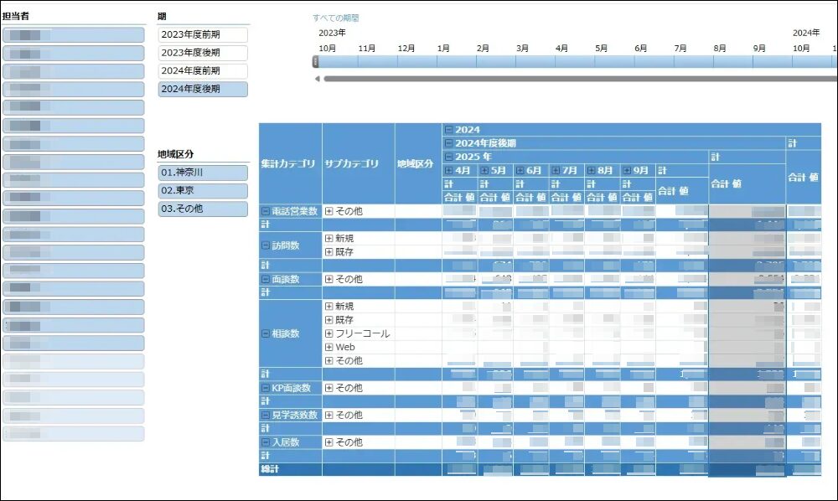
Task: Expand the 5月 column group
Action: (x=483, y=168)
